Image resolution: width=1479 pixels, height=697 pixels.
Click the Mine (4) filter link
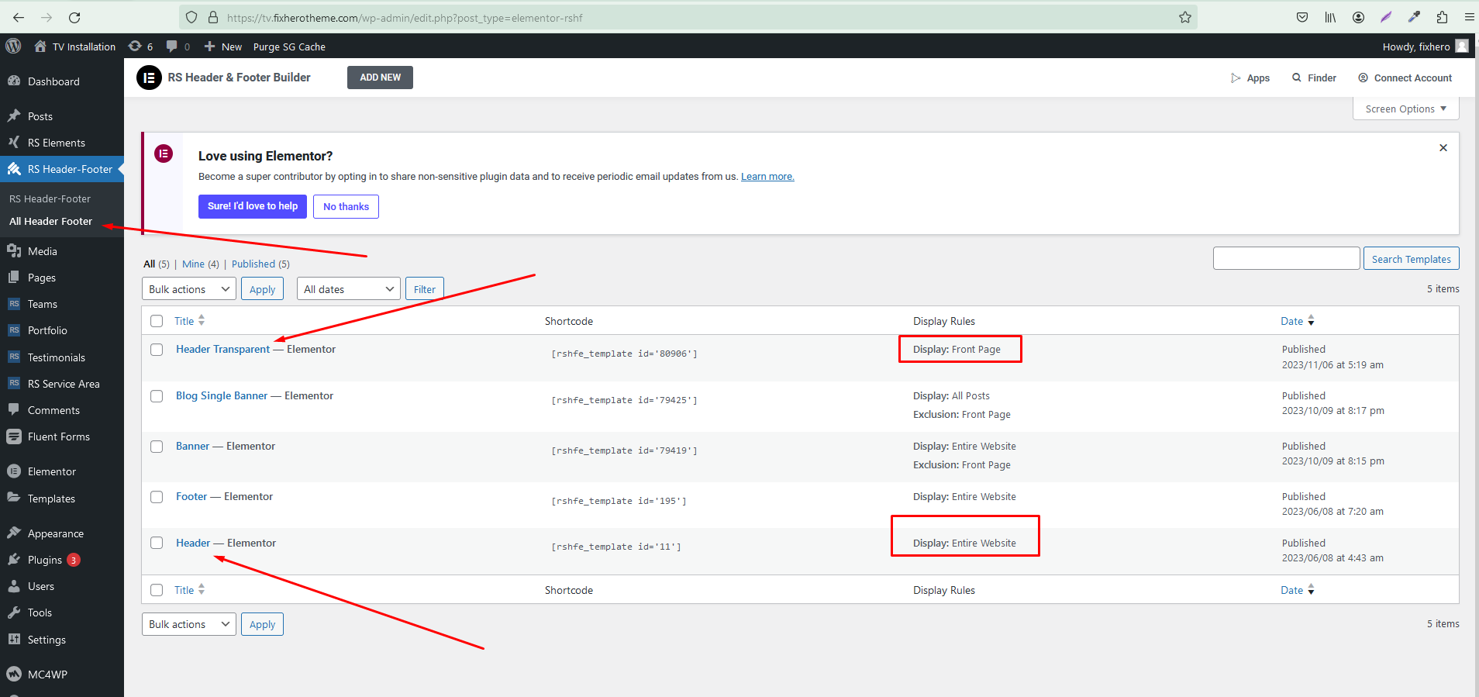tap(201, 264)
